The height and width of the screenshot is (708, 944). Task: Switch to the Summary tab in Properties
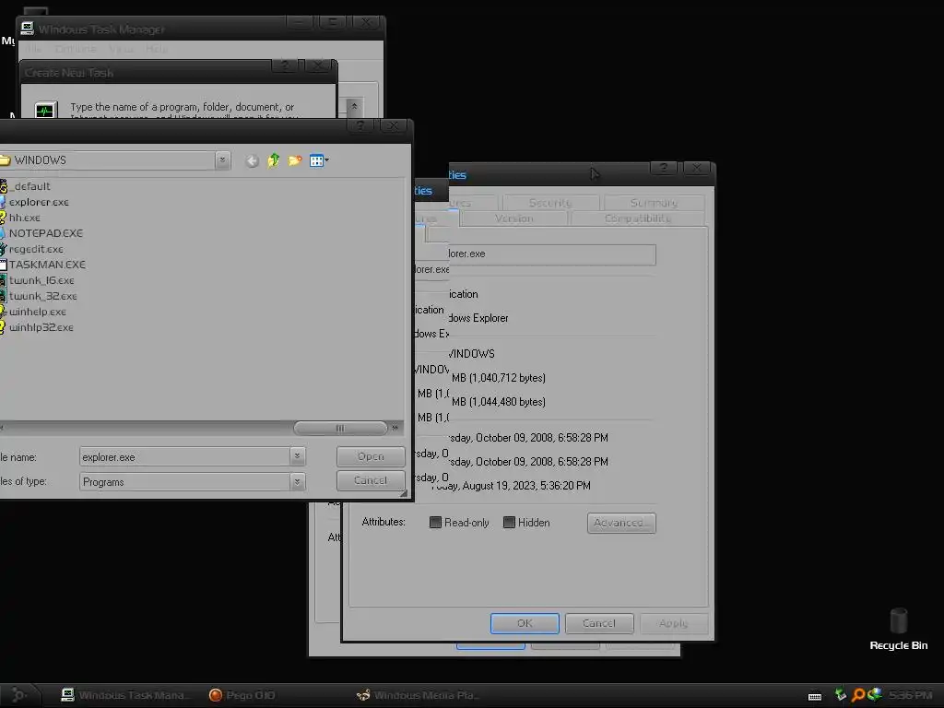pyautogui.click(x=654, y=202)
